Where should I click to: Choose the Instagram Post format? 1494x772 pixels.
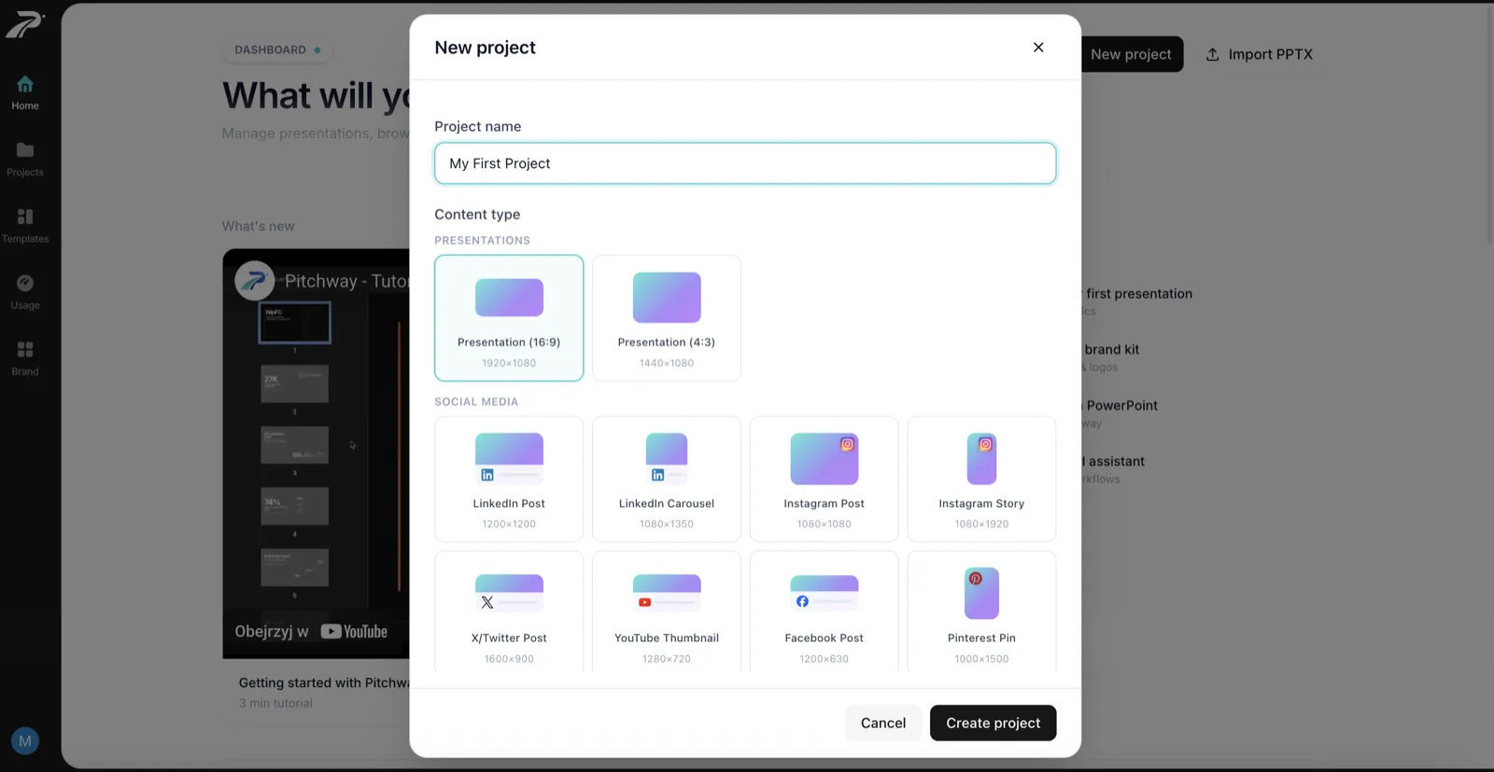point(825,479)
